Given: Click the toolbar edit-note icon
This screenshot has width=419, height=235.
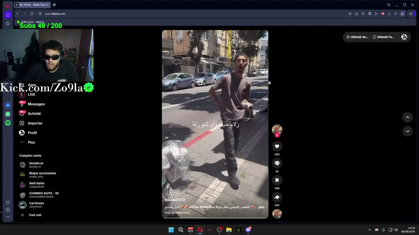Looking at the screenshot, I should 350,14.
